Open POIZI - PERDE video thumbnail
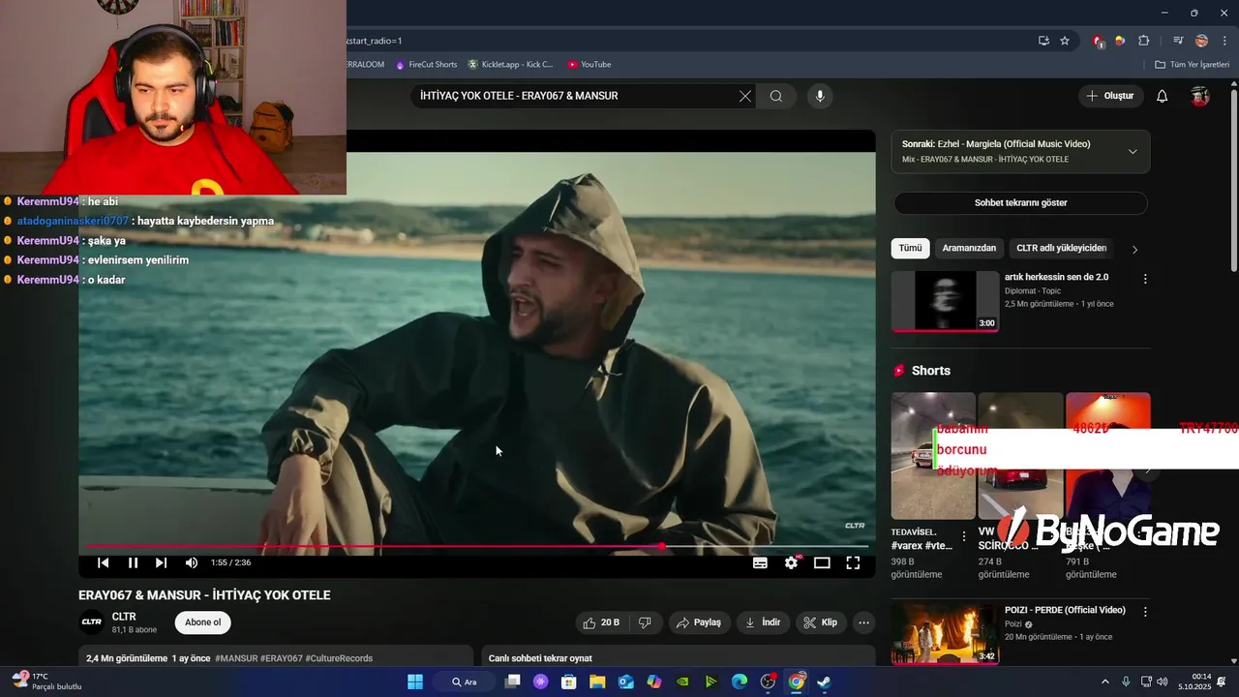This screenshot has height=697, width=1239. coord(945,634)
